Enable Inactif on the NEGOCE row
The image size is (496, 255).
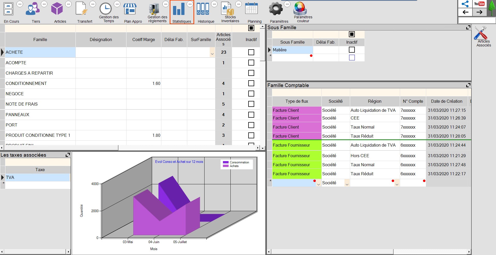coord(251,94)
